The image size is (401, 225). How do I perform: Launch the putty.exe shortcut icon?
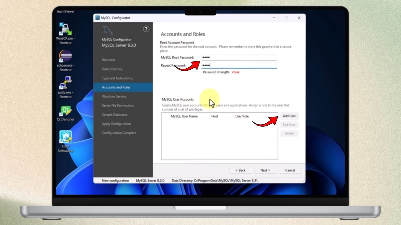(x=65, y=87)
